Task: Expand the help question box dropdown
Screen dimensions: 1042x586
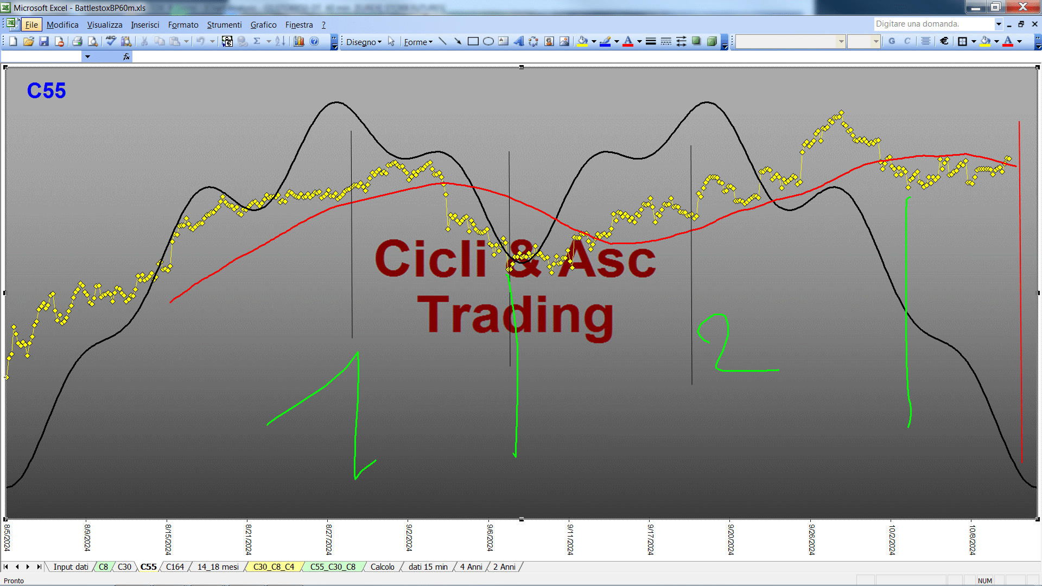Action: 998,24
